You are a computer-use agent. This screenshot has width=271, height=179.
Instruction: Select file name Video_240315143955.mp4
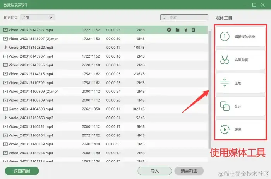click(x=31, y=65)
